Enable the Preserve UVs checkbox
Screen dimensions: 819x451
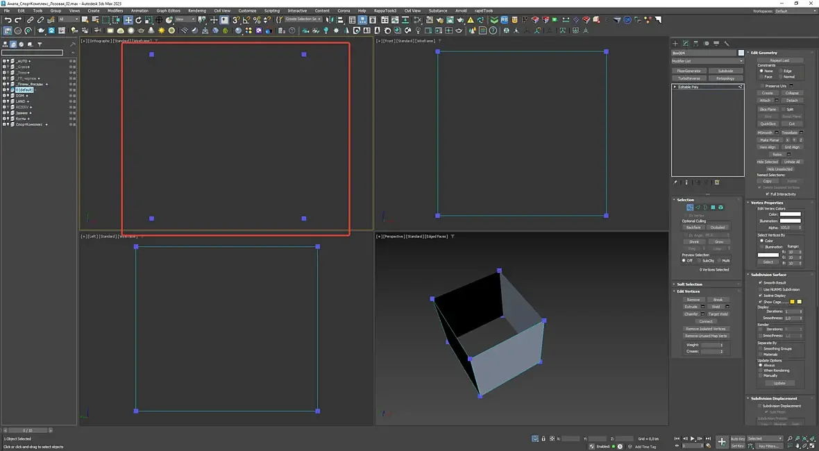click(762, 86)
